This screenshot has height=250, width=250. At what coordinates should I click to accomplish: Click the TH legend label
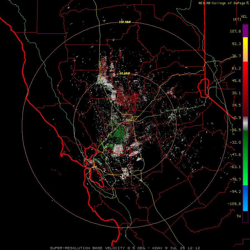click(239, 216)
